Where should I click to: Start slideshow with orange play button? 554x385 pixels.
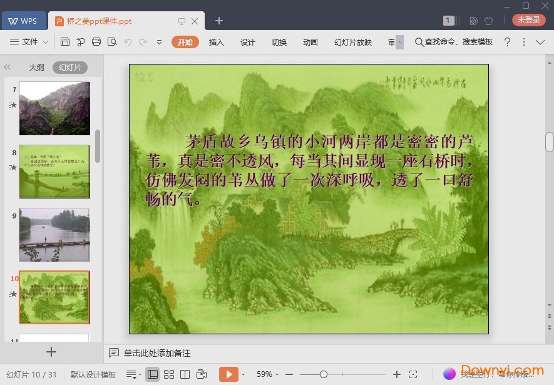(x=228, y=374)
